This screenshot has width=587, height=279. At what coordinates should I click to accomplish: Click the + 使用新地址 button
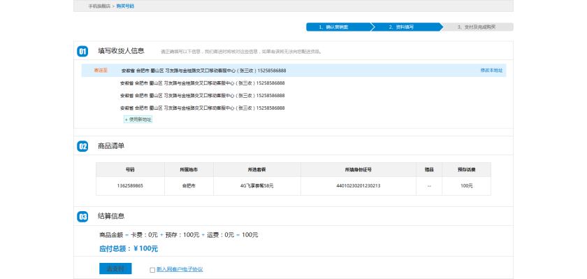point(138,120)
